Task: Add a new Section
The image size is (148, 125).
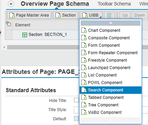Action: tap(65, 15)
